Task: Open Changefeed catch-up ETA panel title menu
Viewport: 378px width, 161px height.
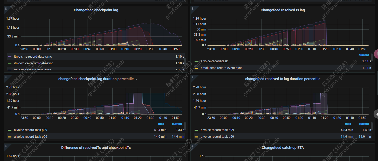Action: pos(283,148)
